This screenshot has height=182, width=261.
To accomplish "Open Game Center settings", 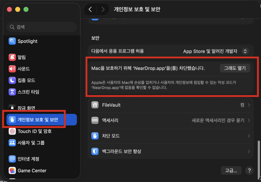I will pyautogui.click(x=42, y=170).
